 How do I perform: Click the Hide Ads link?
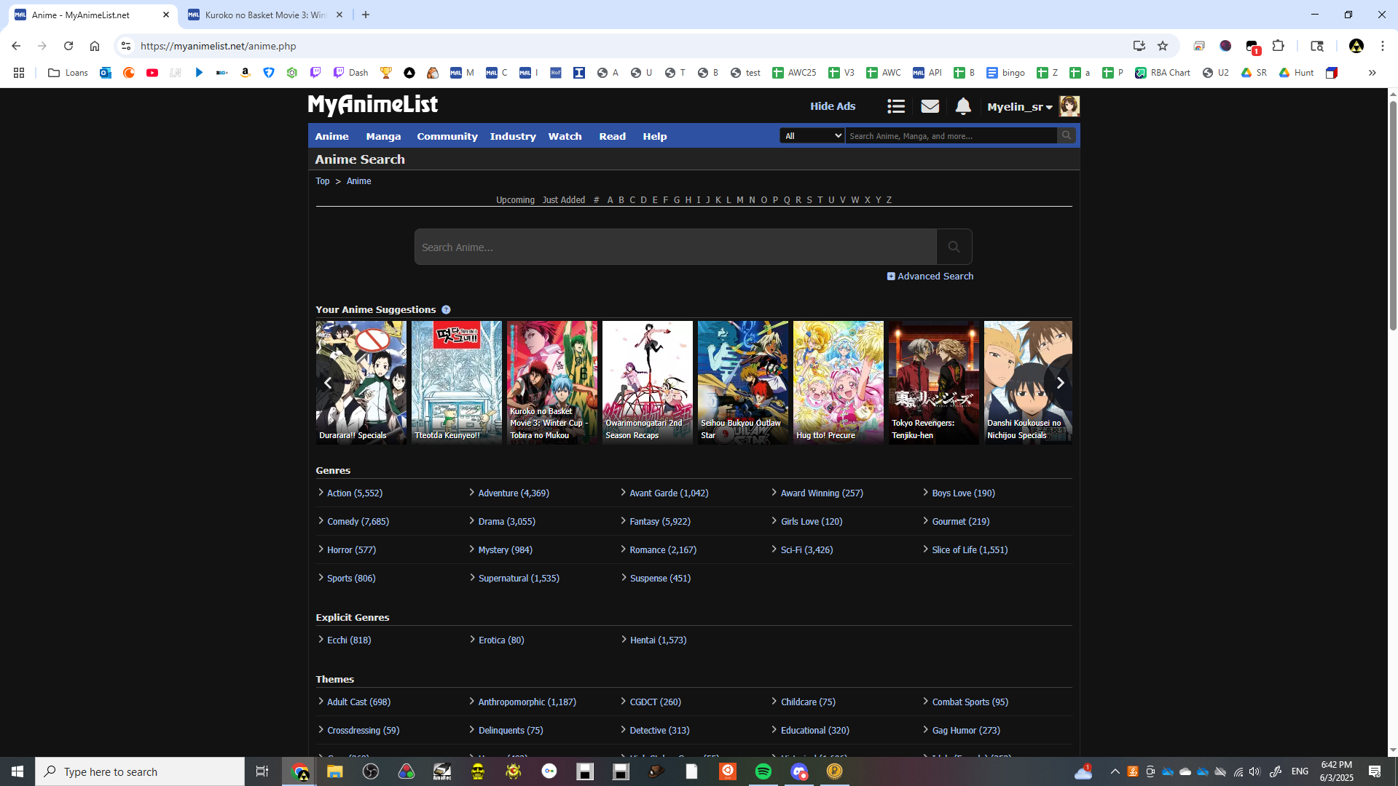tap(833, 106)
